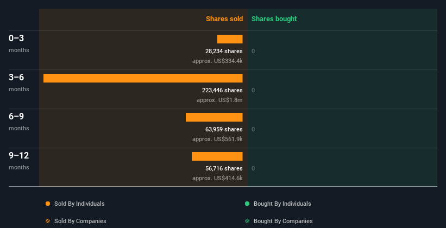Select the 223,446 shares value
Screen dimensions: 446x228
[222, 91]
